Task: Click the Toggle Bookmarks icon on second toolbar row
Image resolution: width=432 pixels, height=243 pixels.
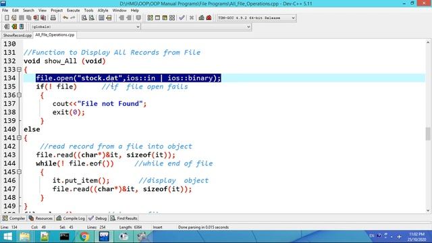Action: click(x=14, y=27)
